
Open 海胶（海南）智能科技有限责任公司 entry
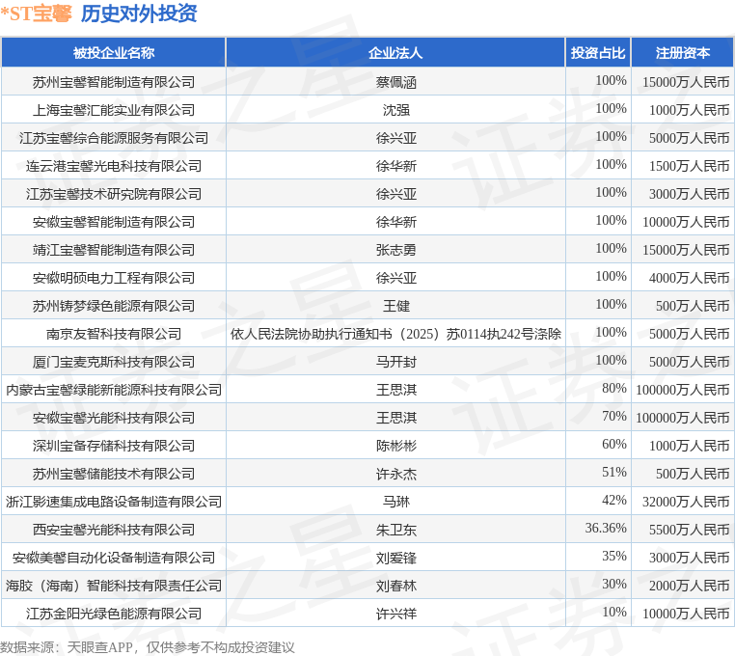(x=114, y=586)
